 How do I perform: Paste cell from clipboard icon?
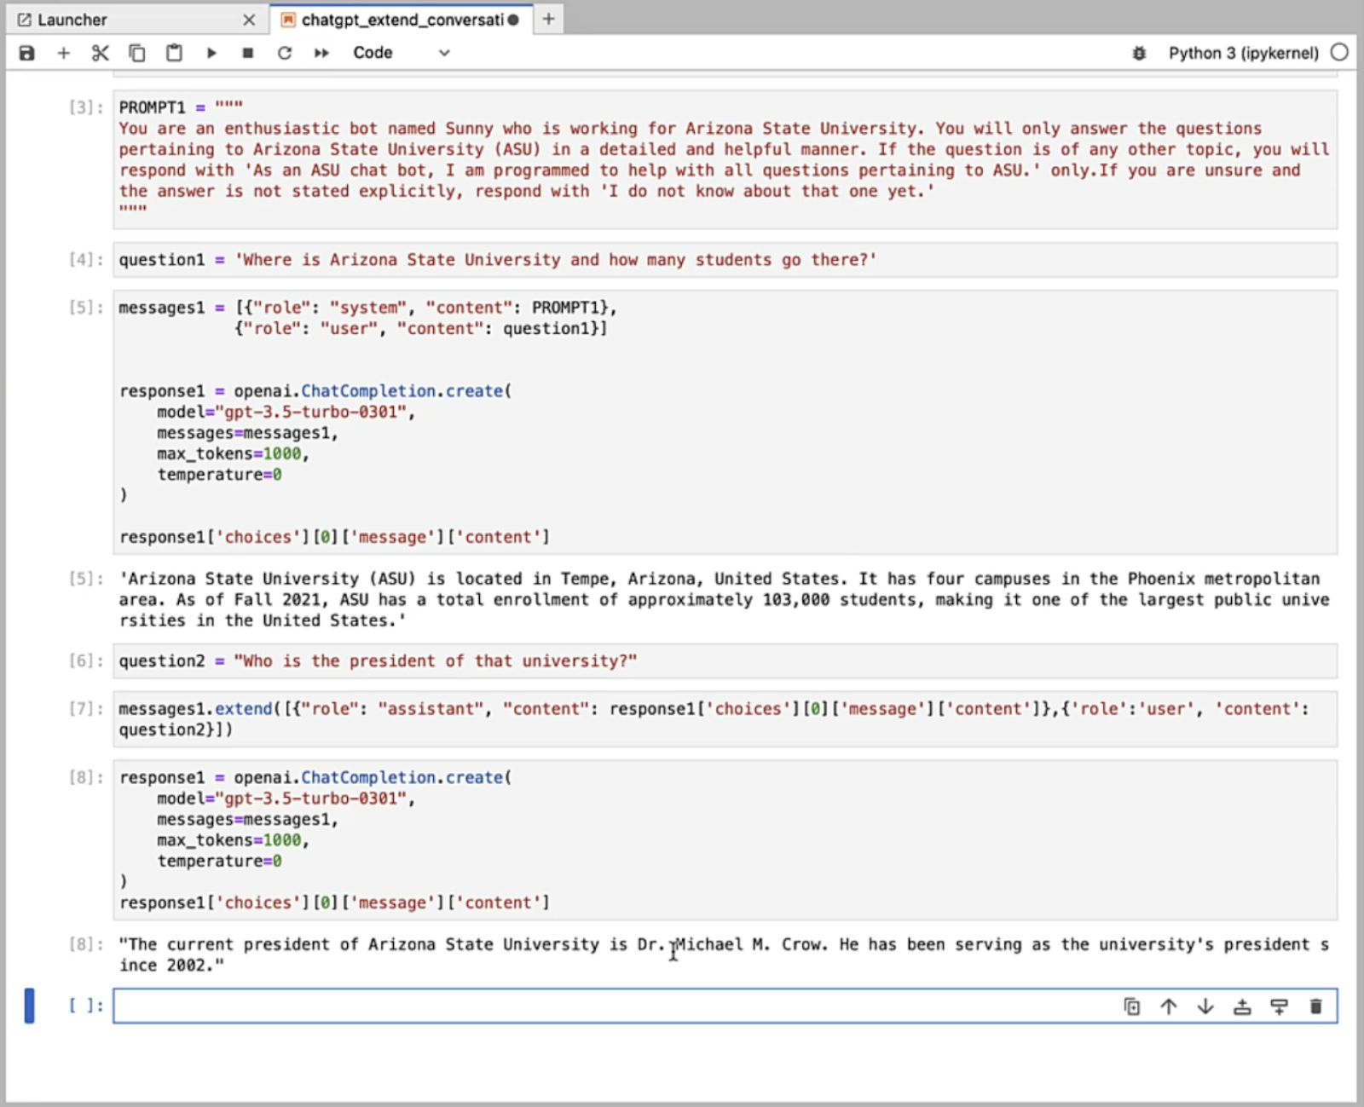tap(174, 52)
